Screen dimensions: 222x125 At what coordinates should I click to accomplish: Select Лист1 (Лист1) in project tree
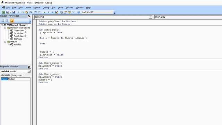click(20, 31)
